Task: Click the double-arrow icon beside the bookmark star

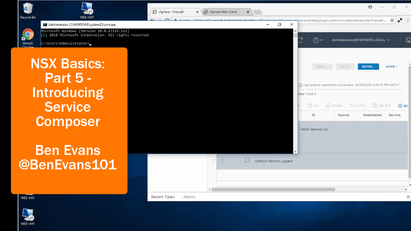Action: [400, 20]
